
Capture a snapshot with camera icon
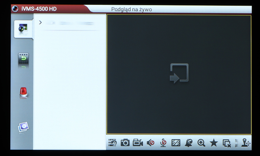click(x=125, y=143)
